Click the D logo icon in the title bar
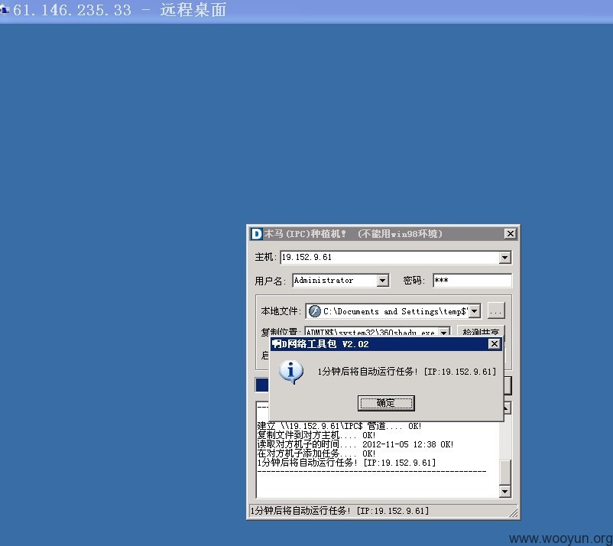Screen dimensions: 613x546 click(257, 234)
